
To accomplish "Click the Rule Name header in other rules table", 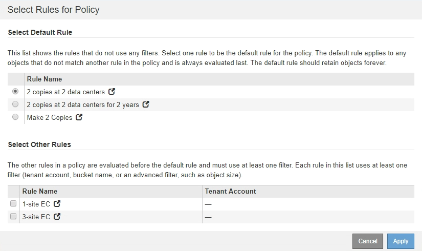I will click(x=40, y=191).
